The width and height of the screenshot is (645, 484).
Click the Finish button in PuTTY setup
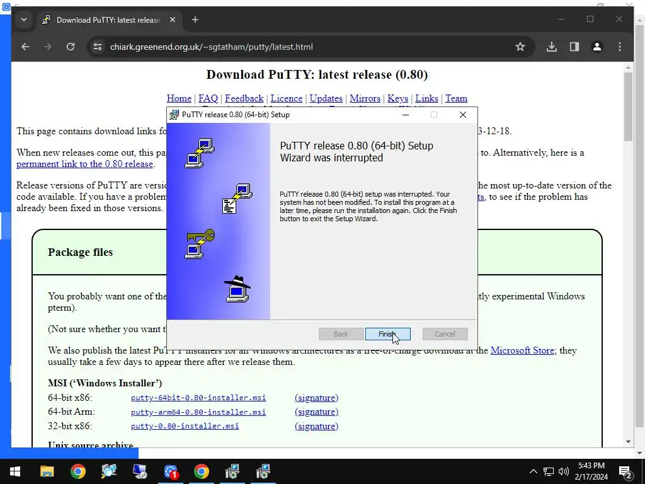pyautogui.click(x=387, y=334)
